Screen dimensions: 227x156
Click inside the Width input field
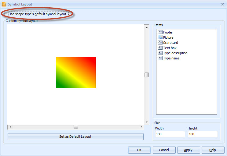coord(170,134)
